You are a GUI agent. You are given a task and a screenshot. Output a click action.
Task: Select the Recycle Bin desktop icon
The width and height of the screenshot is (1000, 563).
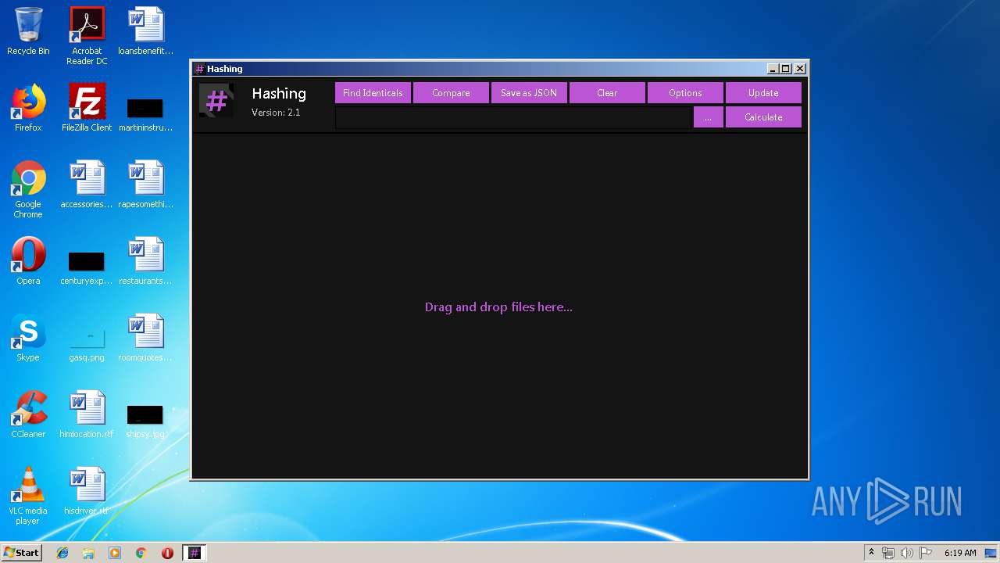coord(28,31)
